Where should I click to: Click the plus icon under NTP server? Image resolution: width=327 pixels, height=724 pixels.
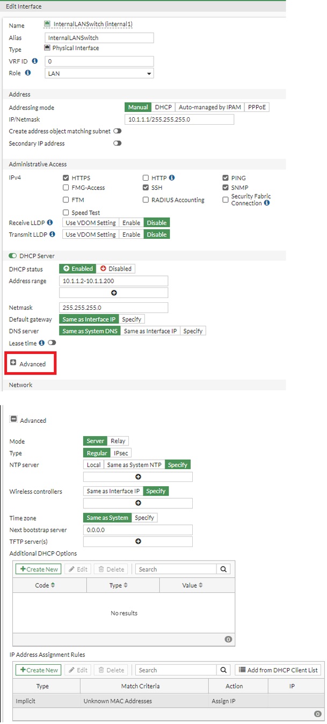[x=138, y=477]
